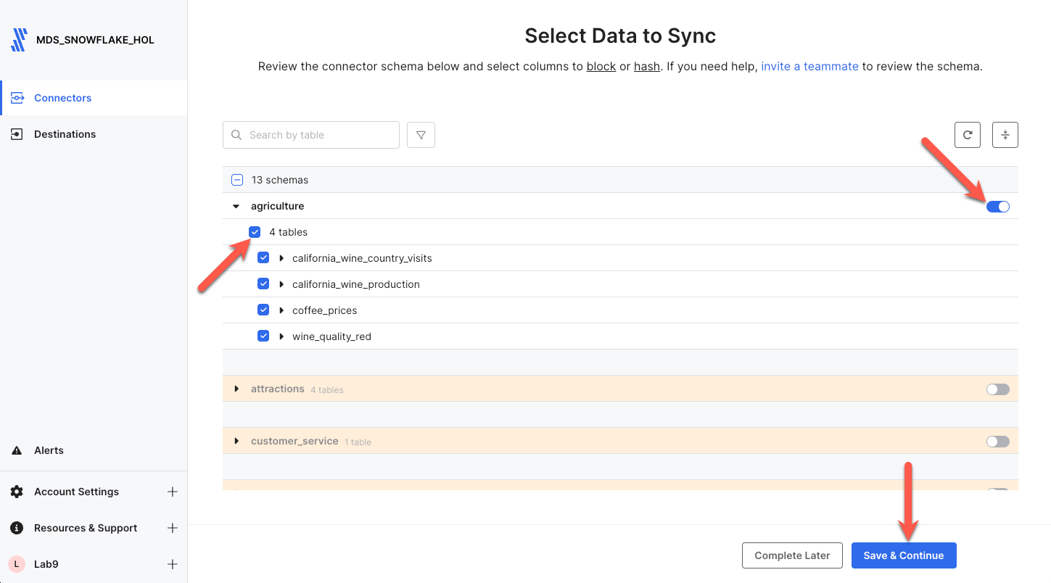The height and width of the screenshot is (583, 1051).
Task: Expand the california_wine_production table columns
Action: pyautogui.click(x=281, y=284)
